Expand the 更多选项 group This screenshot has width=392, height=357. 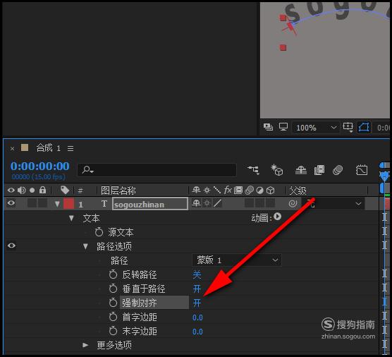(85, 345)
